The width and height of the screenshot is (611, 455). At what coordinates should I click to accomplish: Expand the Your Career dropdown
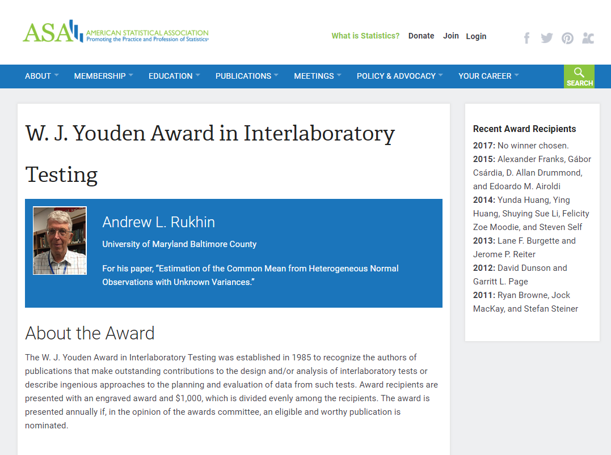click(x=488, y=76)
